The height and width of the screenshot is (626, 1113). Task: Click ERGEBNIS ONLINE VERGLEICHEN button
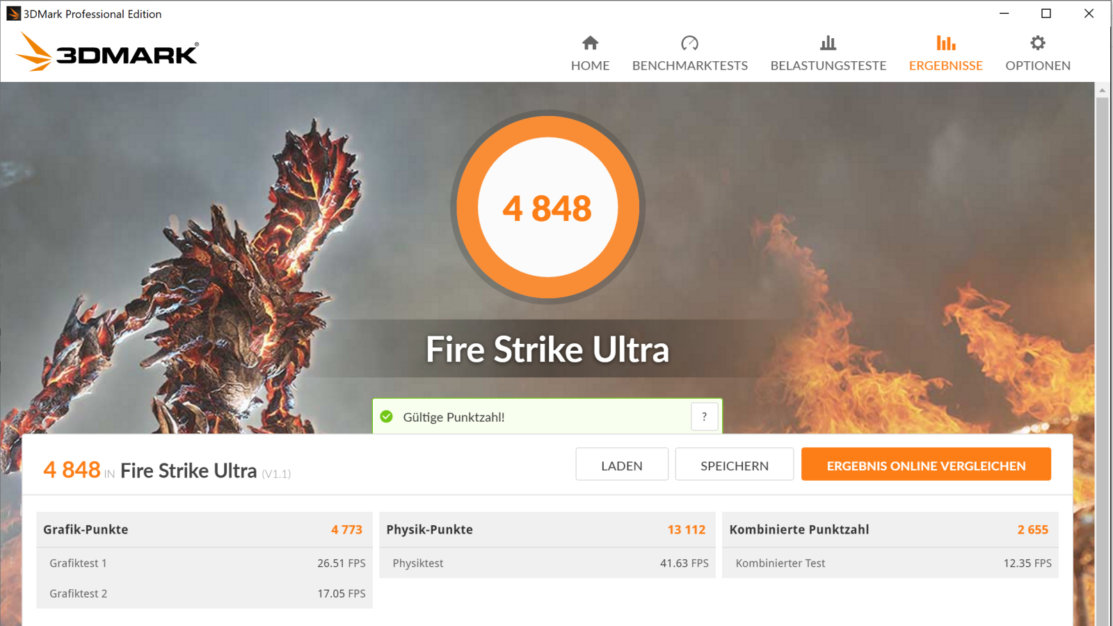(x=926, y=464)
